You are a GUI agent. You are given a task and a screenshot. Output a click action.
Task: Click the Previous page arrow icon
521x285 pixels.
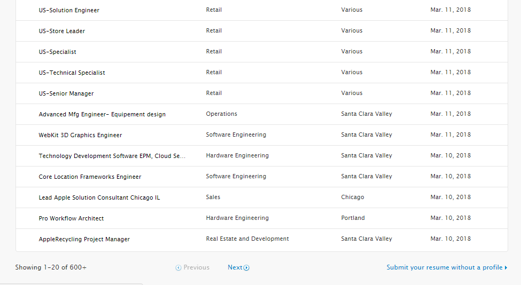tap(178, 268)
